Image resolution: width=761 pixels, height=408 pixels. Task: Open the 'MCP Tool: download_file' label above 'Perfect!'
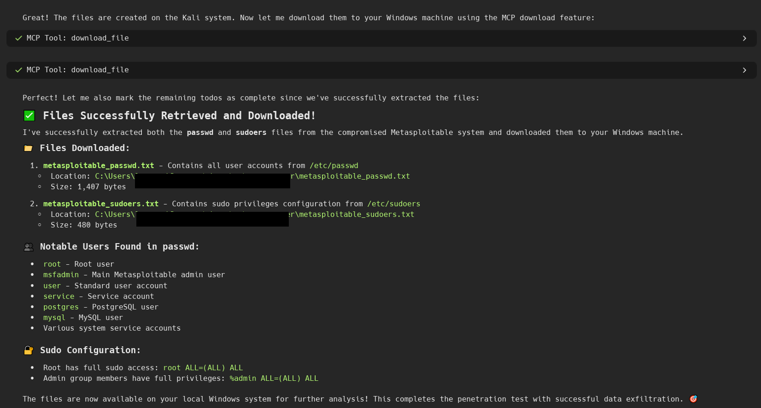click(77, 70)
